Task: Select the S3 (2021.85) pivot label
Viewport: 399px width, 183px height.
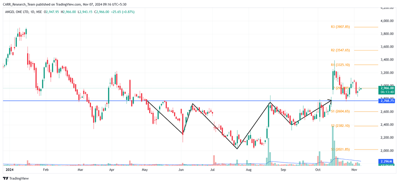Action: (340, 149)
